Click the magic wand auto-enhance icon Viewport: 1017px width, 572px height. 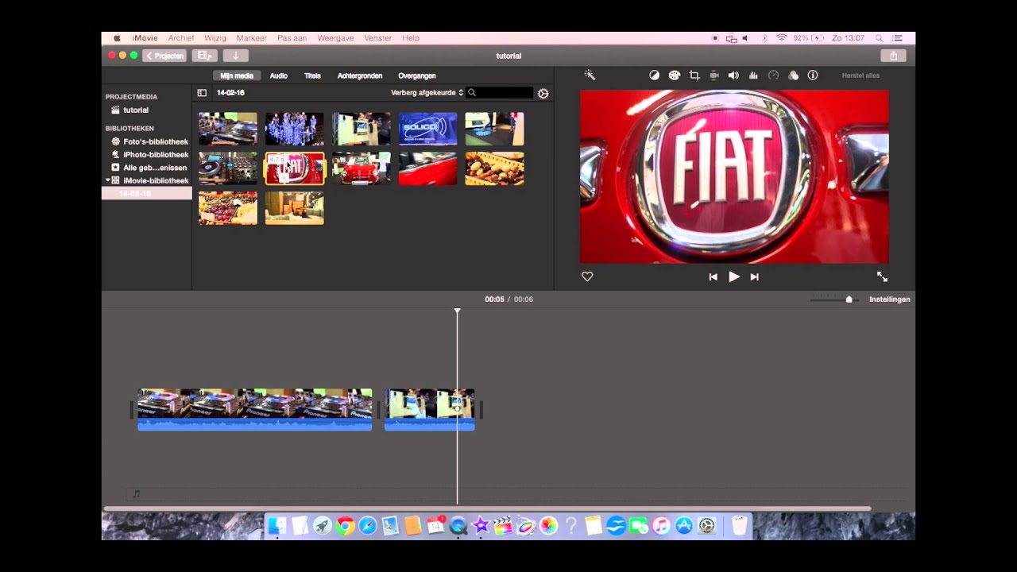coord(590,75)
